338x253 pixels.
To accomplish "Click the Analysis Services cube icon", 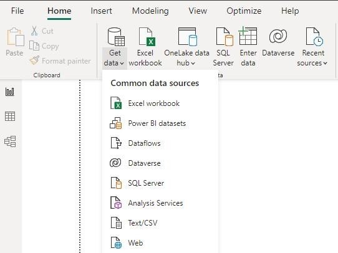I will [x=116, y=203].
